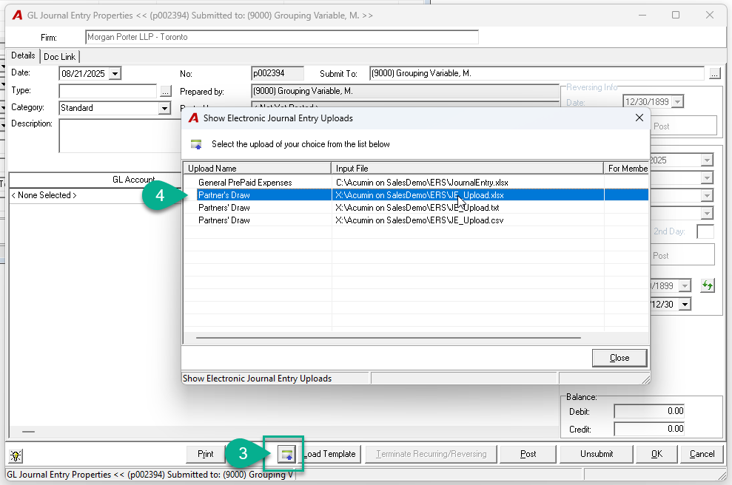
Task: Open the dropdown of the field showing 12/30
Action: pyautogui.click(x=685, y=305)
